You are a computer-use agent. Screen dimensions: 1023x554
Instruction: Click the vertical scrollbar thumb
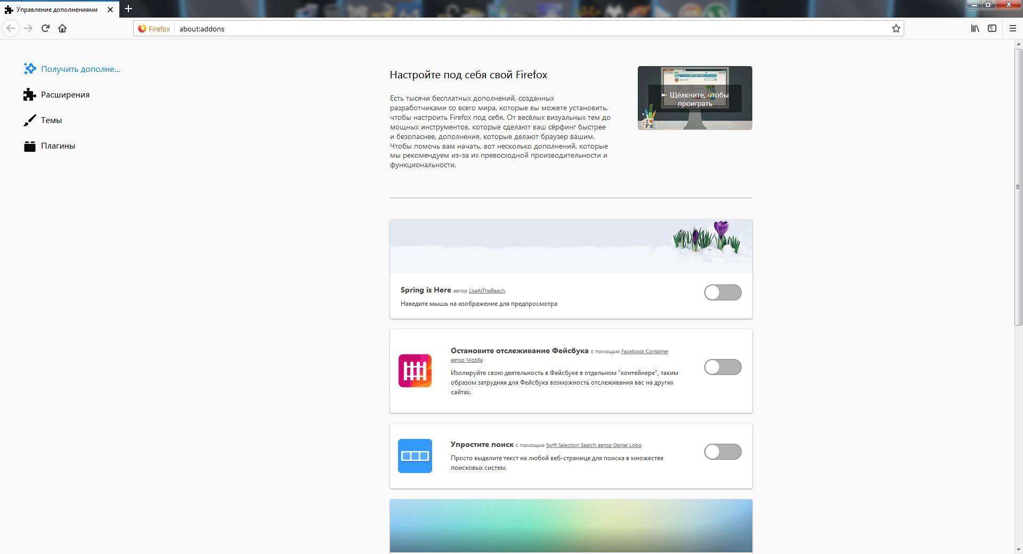(1018, 187)
